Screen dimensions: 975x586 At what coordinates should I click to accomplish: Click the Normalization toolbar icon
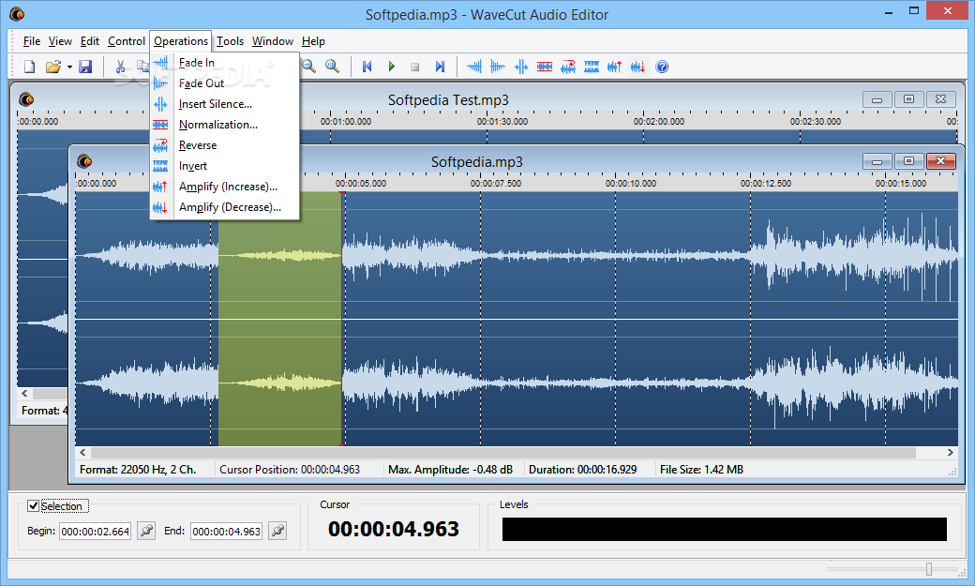click(x=545, y=67)
